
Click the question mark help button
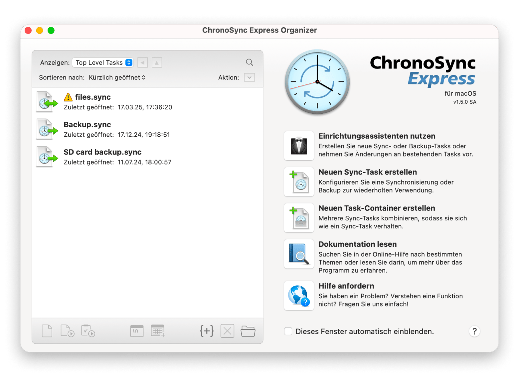pyautogui.click(x=474, y=331)
